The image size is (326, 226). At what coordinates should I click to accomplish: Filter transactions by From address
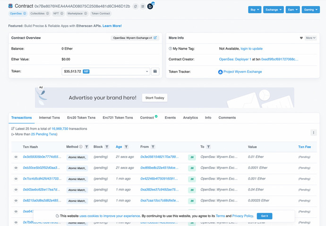click(x=154, y=147)
